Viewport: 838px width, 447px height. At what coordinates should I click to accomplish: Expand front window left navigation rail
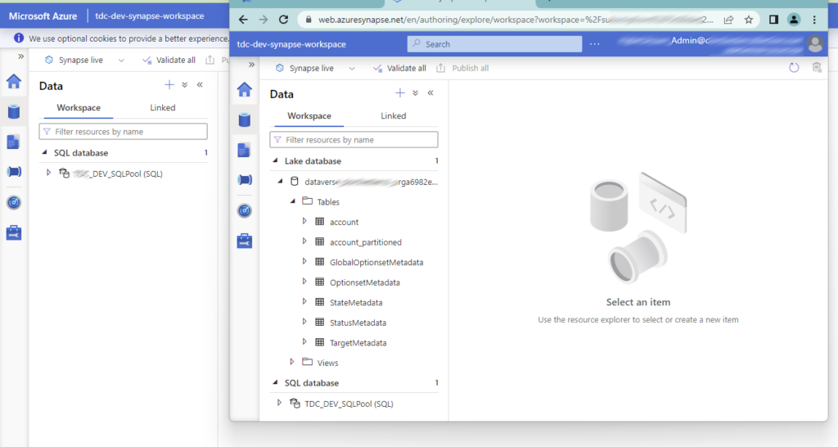click(x=252, y=65)
